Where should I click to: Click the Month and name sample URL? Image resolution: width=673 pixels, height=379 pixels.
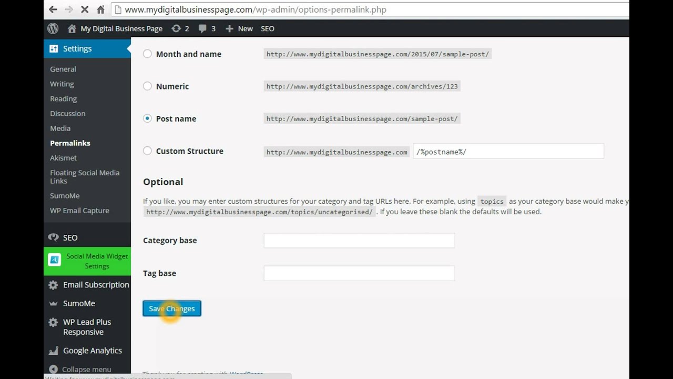(378, 54)
